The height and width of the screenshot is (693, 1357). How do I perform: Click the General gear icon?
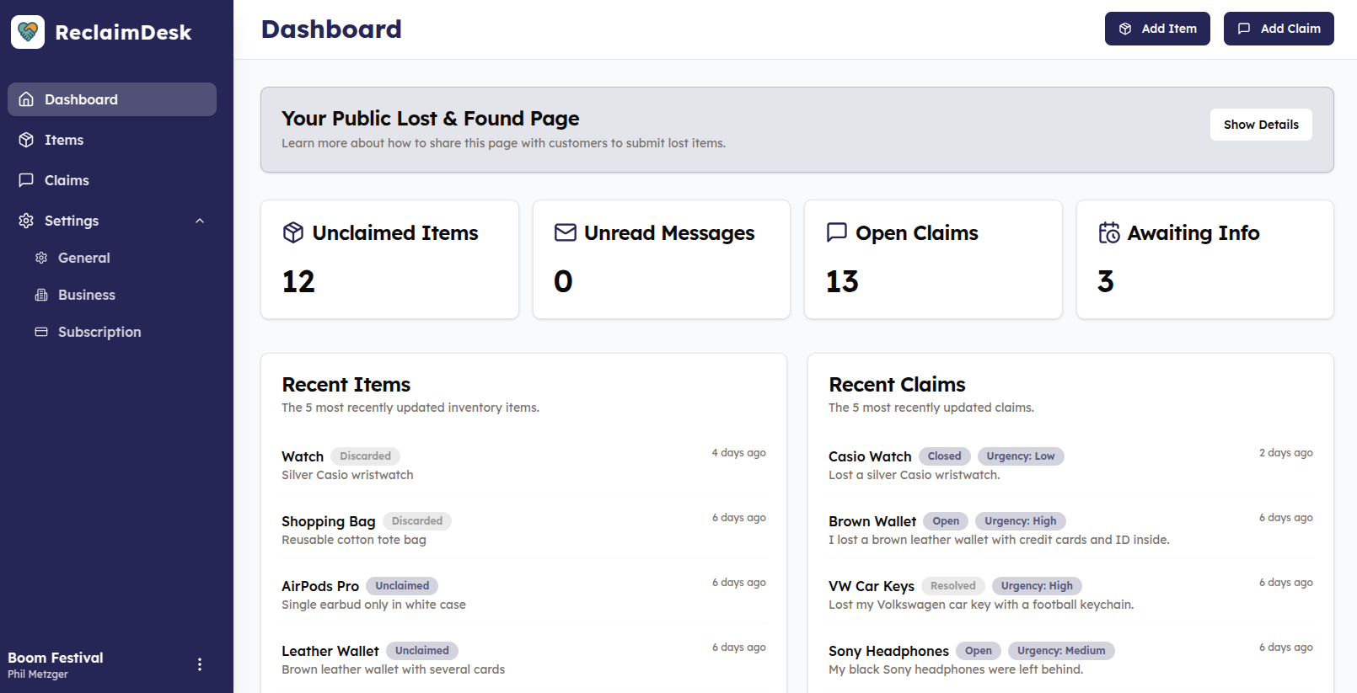point(41,258)
